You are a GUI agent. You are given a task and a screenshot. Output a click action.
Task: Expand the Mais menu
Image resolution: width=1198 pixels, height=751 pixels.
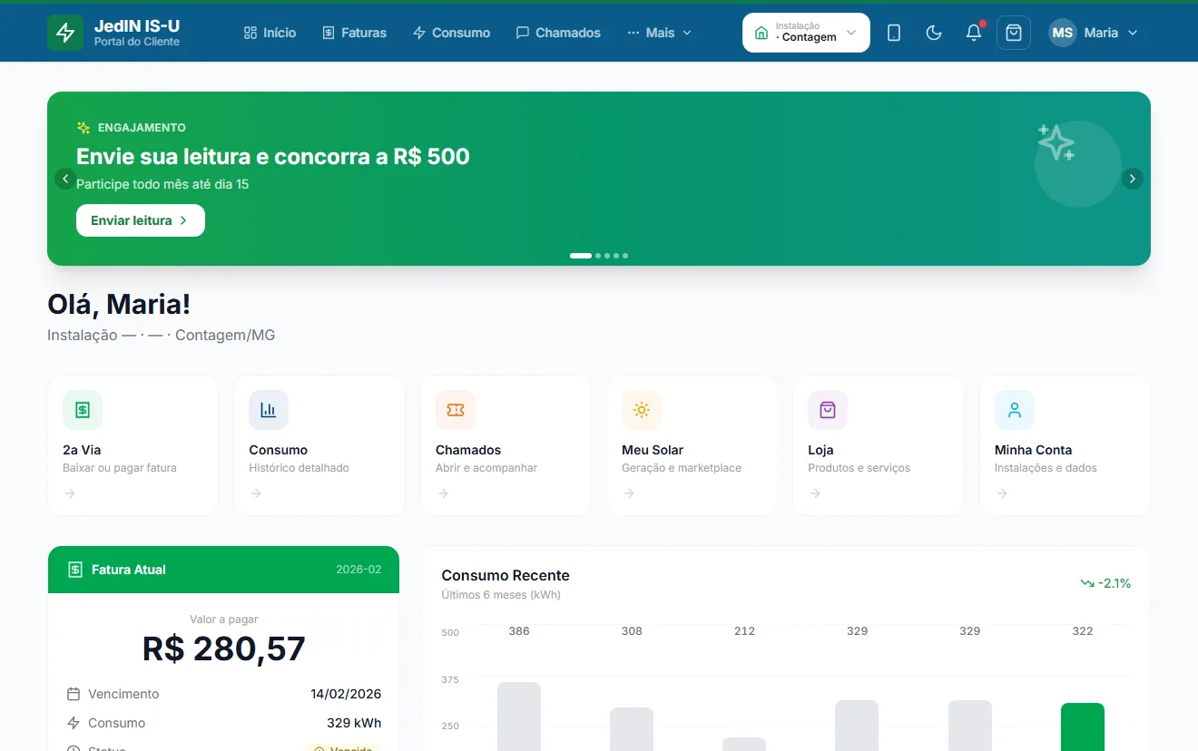click(660, 33)
